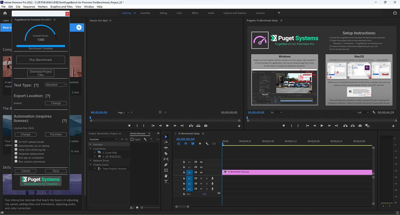Select the Hand tool
Image resolution: width=400 pixels, height=215 pixels.
[166, 176]
